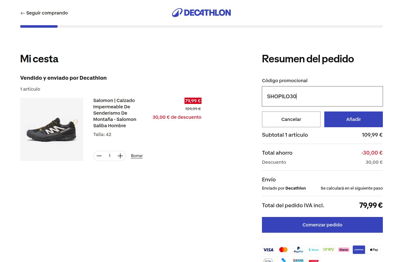403x262 pixels.
Task: Click '30,00 € de descuento' text
Action: tap(177, 117)
